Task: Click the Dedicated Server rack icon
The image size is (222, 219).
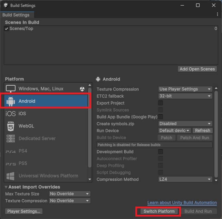Action: (x=11, y=139)
